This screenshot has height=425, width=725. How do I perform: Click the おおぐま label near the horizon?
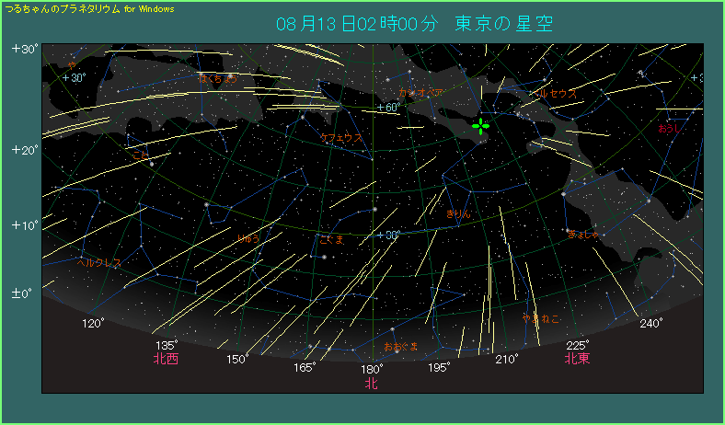tap(401, 346)
